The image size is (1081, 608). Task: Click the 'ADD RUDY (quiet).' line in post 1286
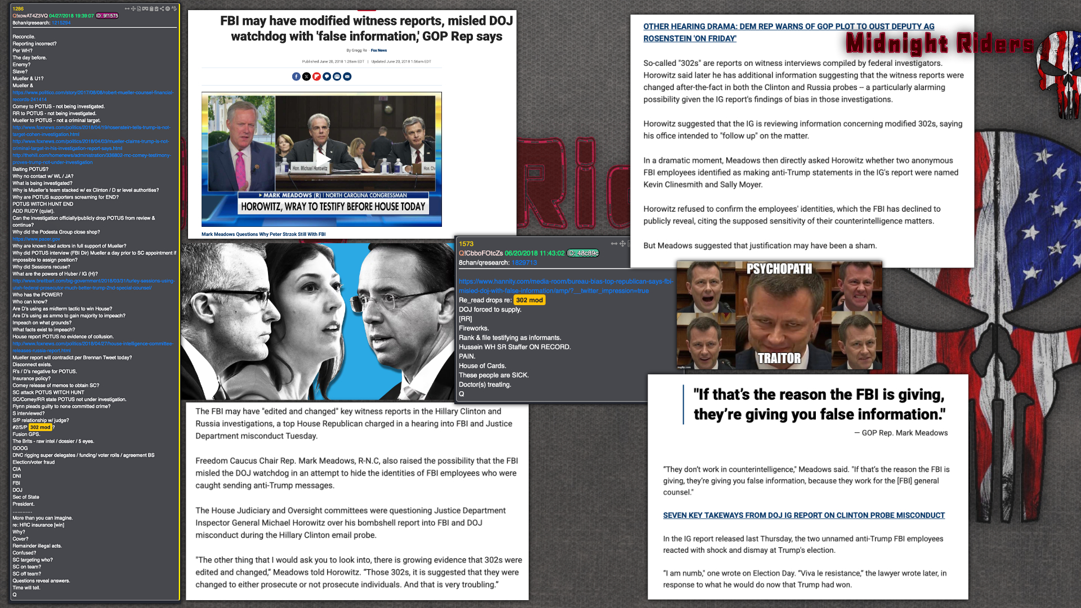point(33,211)
